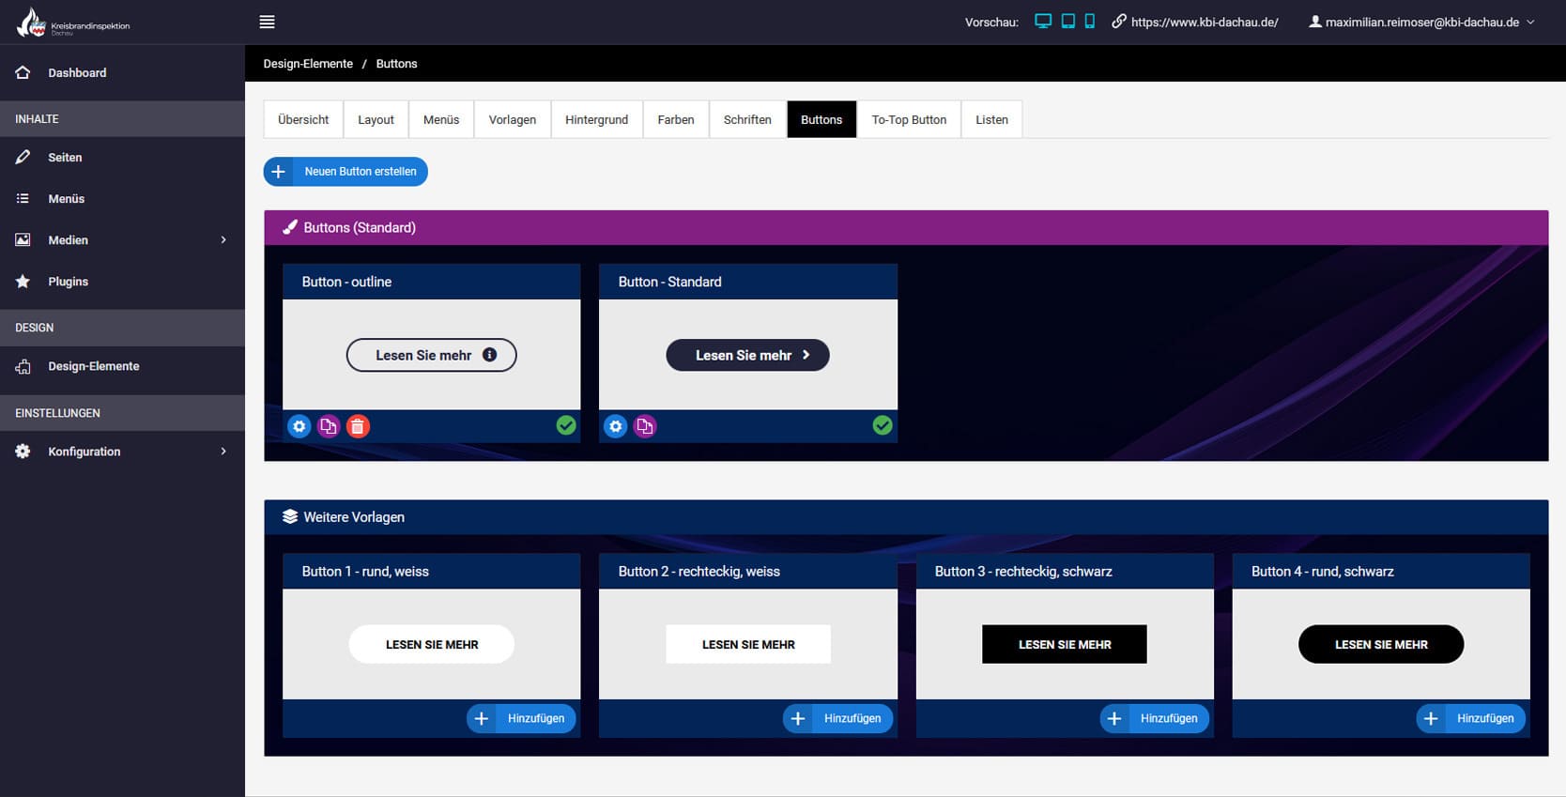Add Button 3 - rechteckig, schwarz via Hinzufügen

pos(1154,718)
